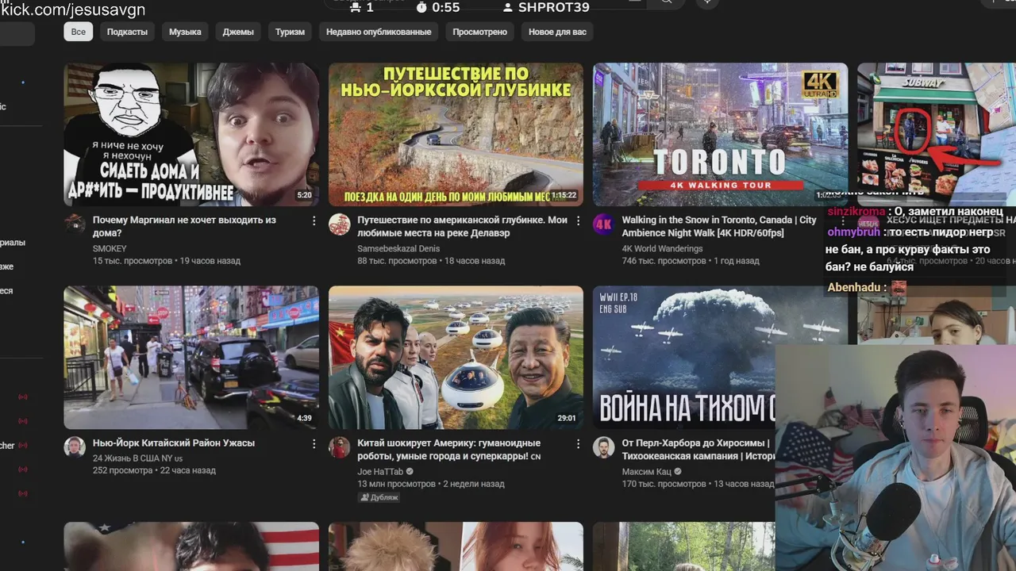Open the 'Нью-Йорк Китайский Район Ужасы' title
Image resolution: width=1016 pixels, height=571 pixels.
pyautogui.click(x=174, y=443)
